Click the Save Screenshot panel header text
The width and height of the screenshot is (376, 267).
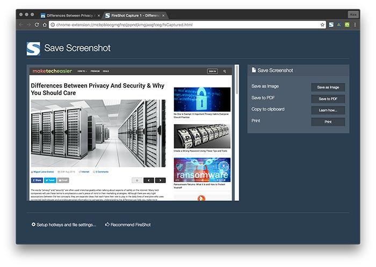[275, 70]
